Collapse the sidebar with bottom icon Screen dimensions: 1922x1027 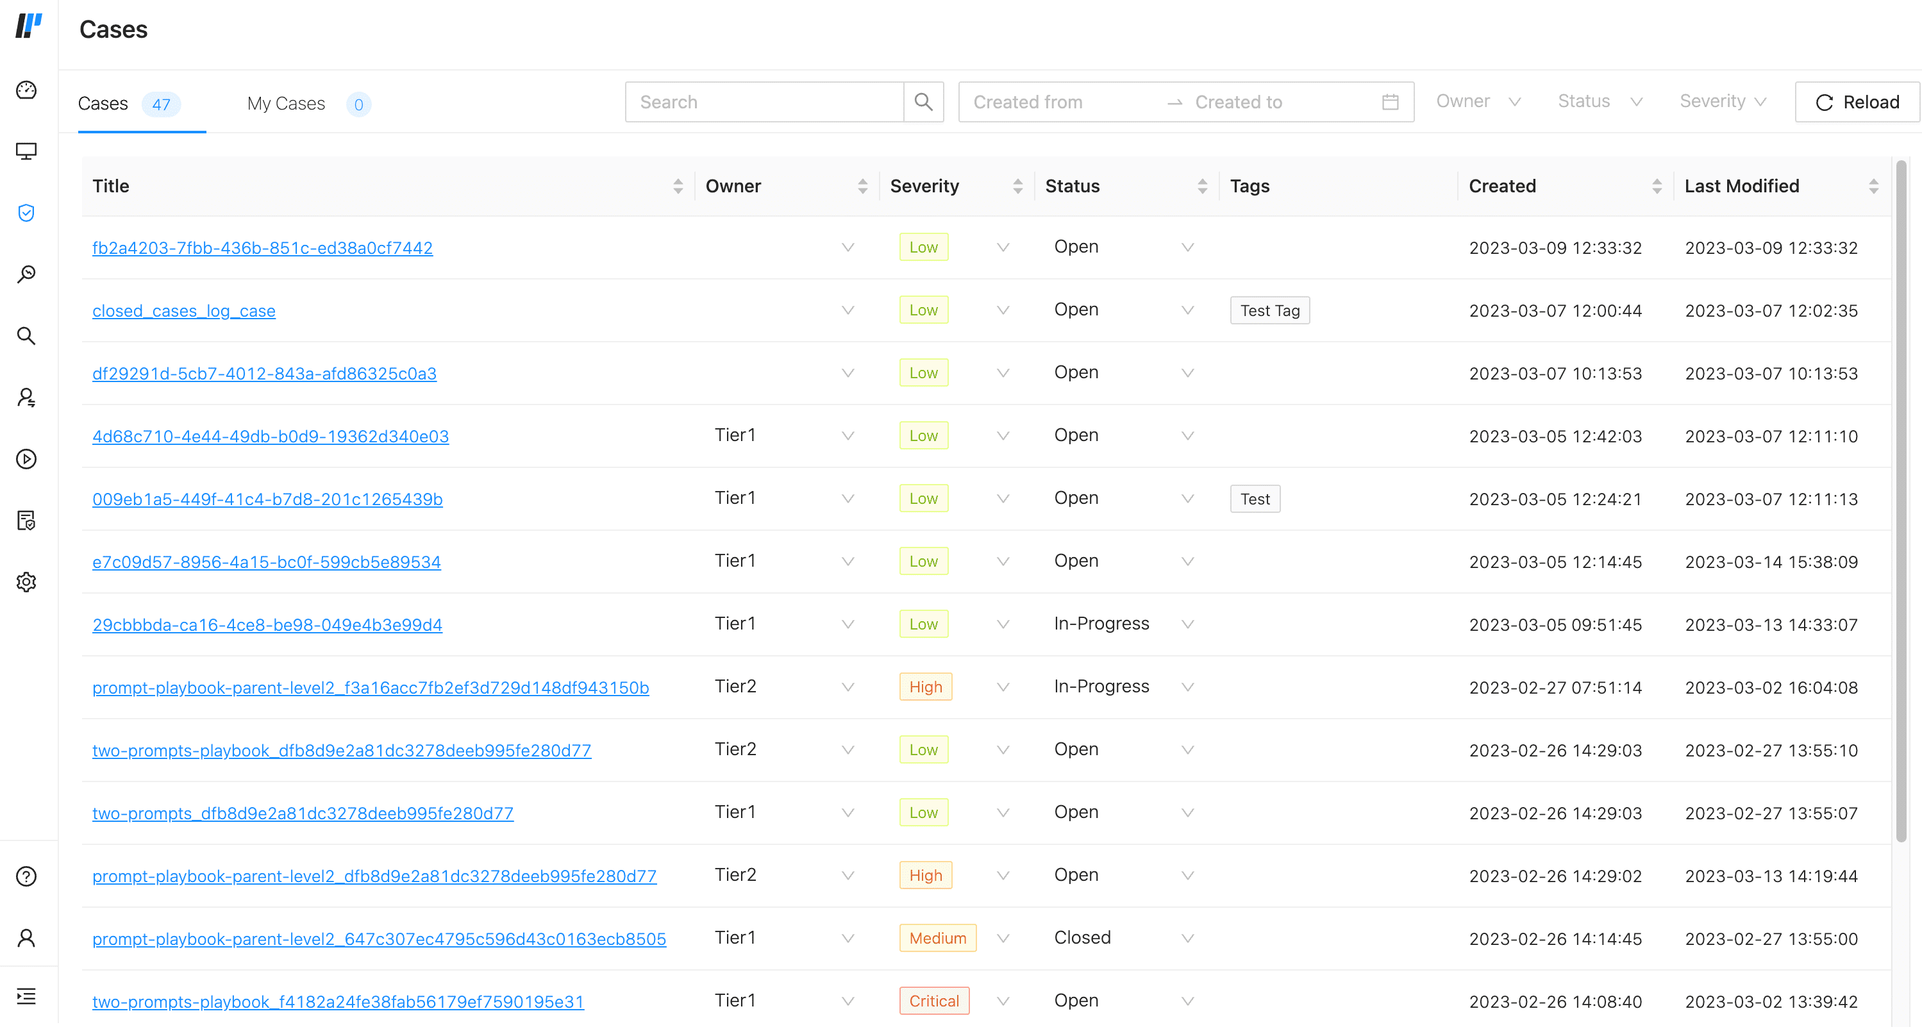27,996
